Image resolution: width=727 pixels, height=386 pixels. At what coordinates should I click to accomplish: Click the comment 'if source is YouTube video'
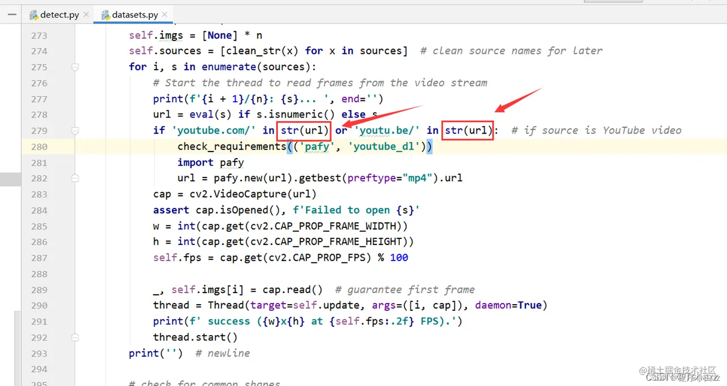[597, 130]
